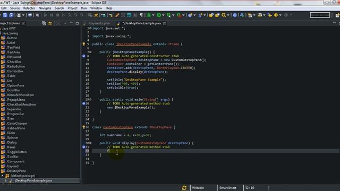
Task: Toggle Show Whitespace Characters pilcrow icon
Action: (x=141, y=15)
